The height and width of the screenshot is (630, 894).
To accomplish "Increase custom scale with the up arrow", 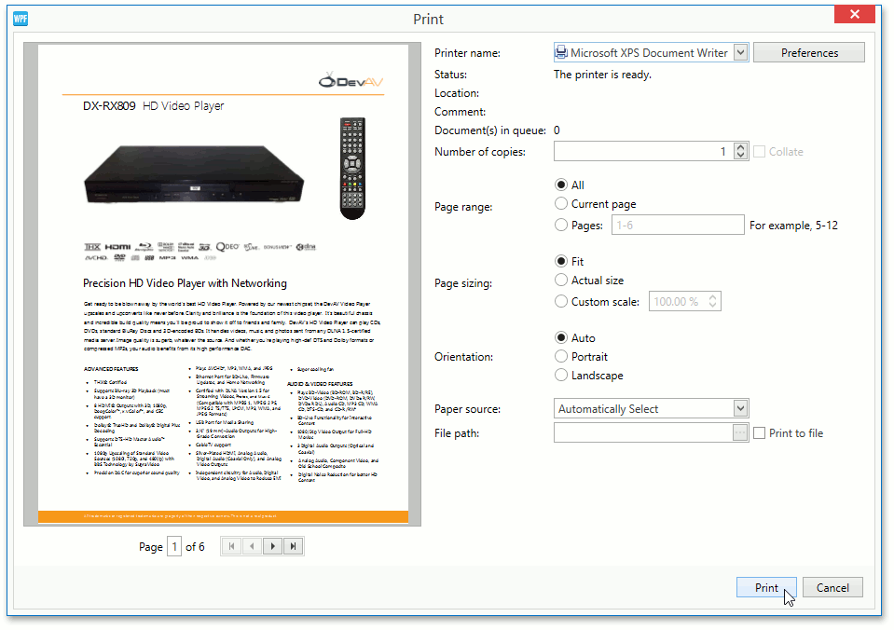I will coord(713,297).
